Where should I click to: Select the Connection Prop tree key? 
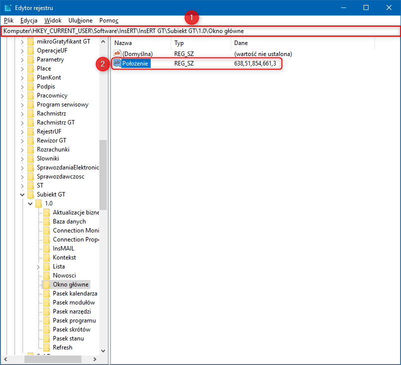tap(76, 239)
